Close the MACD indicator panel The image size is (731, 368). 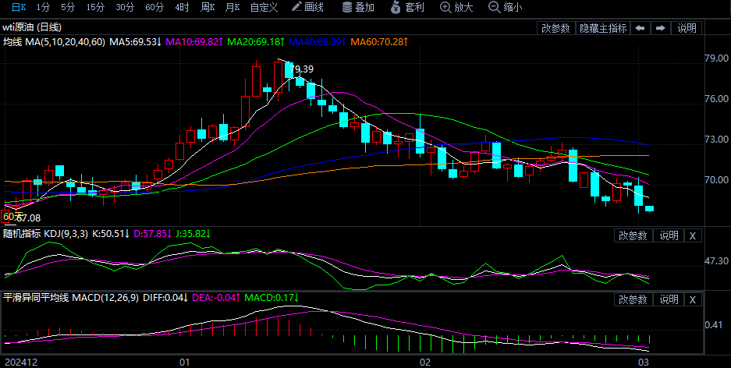693,299
